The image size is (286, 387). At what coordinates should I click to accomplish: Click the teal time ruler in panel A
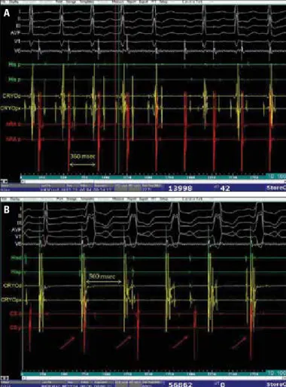pyautogui.click(x=143, y=177)
